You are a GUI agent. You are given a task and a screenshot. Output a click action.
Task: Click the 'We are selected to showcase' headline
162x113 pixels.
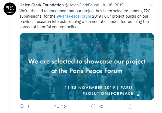(x=87, y=62)
